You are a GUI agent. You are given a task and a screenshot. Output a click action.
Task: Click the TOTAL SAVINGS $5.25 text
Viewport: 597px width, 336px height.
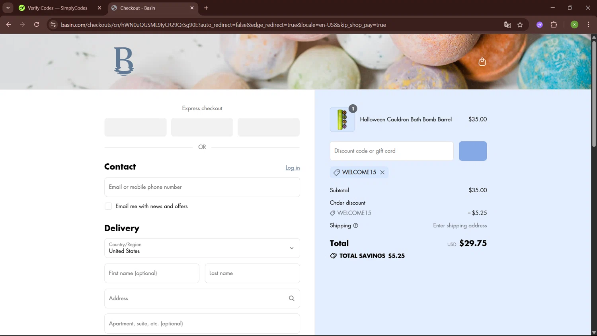372,256
